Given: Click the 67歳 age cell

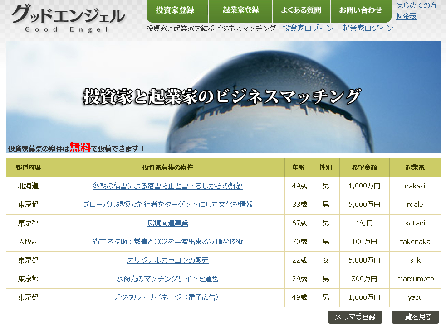Looking at the screenshot, I should (x=299, y=223).
